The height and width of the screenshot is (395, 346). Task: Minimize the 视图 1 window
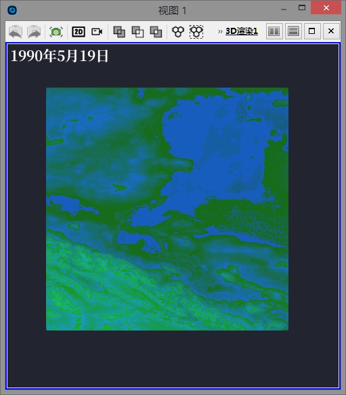coord(284,10)
